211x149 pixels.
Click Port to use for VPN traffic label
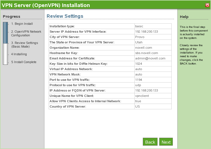coord(70,80)
